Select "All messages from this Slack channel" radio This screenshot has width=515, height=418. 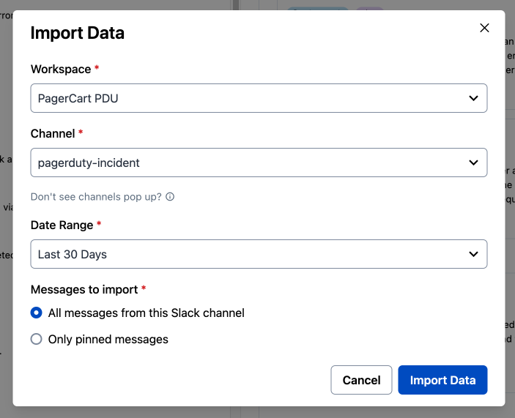coord(37,313)
